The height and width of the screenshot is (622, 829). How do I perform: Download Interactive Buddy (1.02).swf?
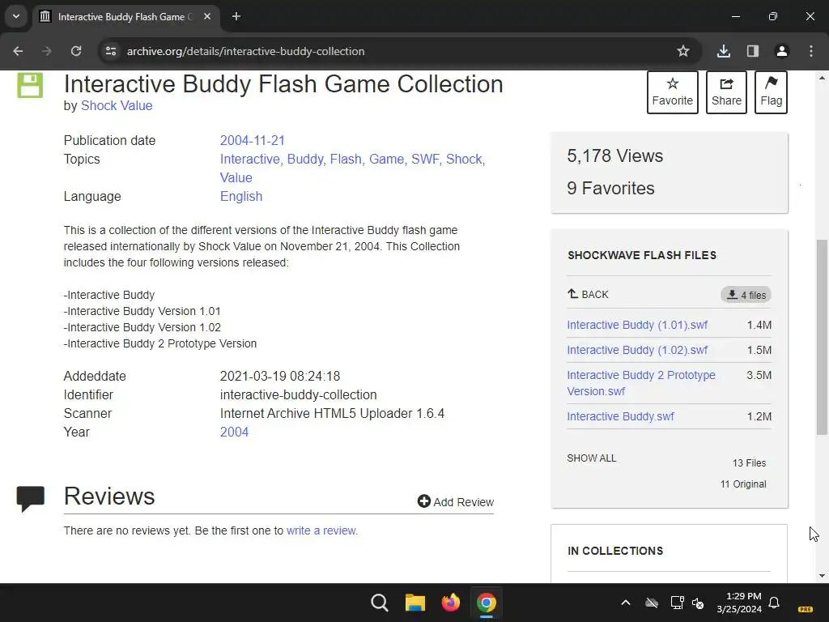(637, 350)
